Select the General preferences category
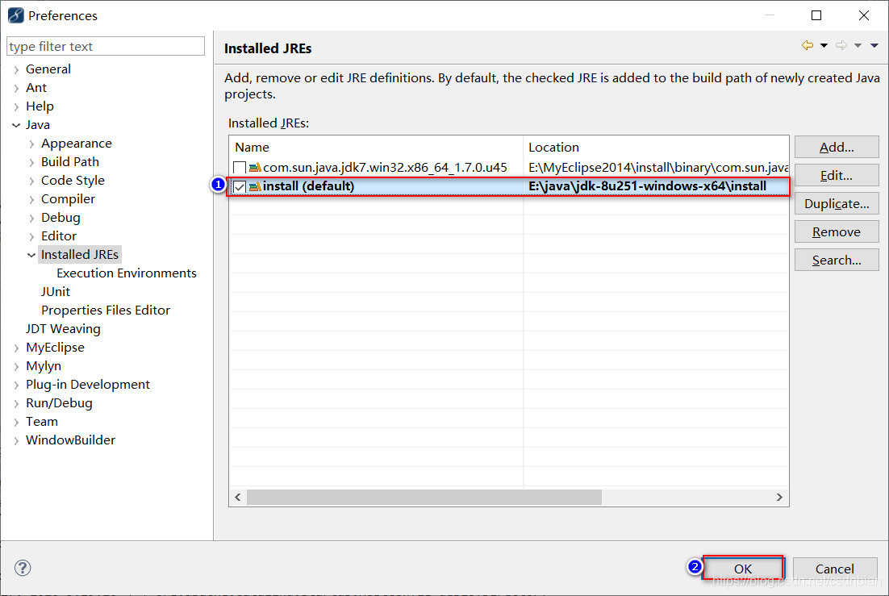Viewport: 889px width, 596px height. click(x=48, y=69)
